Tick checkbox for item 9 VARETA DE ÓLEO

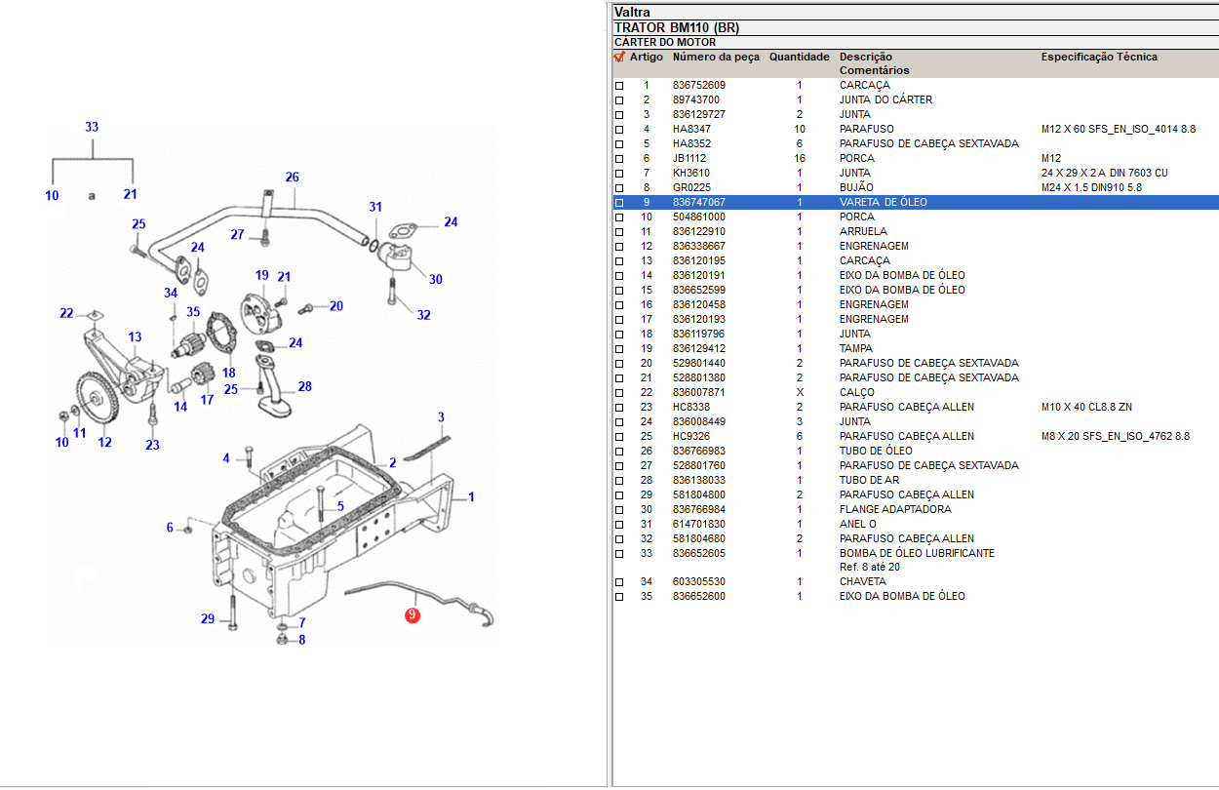[x=618, y=203]
